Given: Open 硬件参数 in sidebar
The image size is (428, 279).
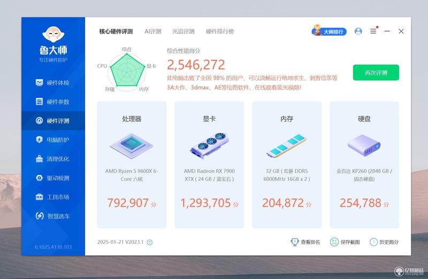Looking at the screenshot, I should (52, 102).
